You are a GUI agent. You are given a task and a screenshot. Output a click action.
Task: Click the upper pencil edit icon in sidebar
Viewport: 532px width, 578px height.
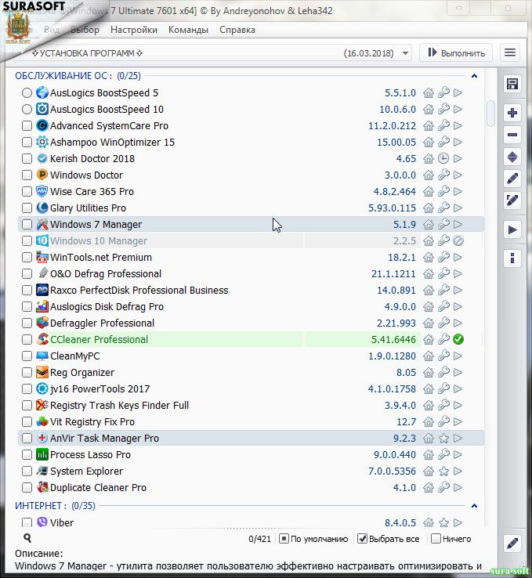point(512,179)
